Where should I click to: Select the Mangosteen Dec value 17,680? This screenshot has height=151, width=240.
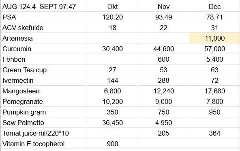point(214,91)
